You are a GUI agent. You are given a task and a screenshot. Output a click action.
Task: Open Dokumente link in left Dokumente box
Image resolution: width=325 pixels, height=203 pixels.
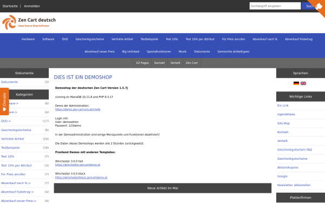coord(9,82)
